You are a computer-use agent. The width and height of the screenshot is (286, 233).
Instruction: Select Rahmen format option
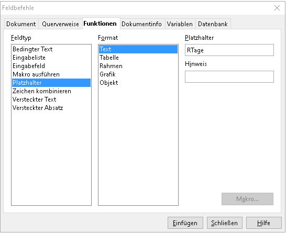coord(138,66)
